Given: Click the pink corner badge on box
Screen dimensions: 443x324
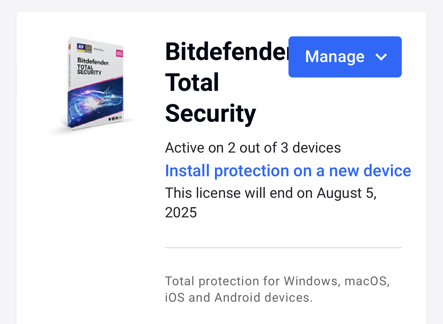Looking at the screenshot, I should click(119, 53).
